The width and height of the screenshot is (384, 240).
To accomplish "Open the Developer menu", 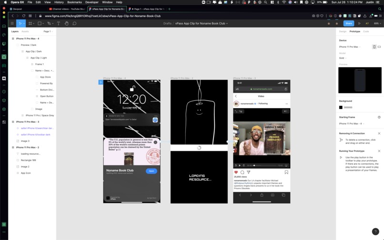I will click(x=92, y=2).
